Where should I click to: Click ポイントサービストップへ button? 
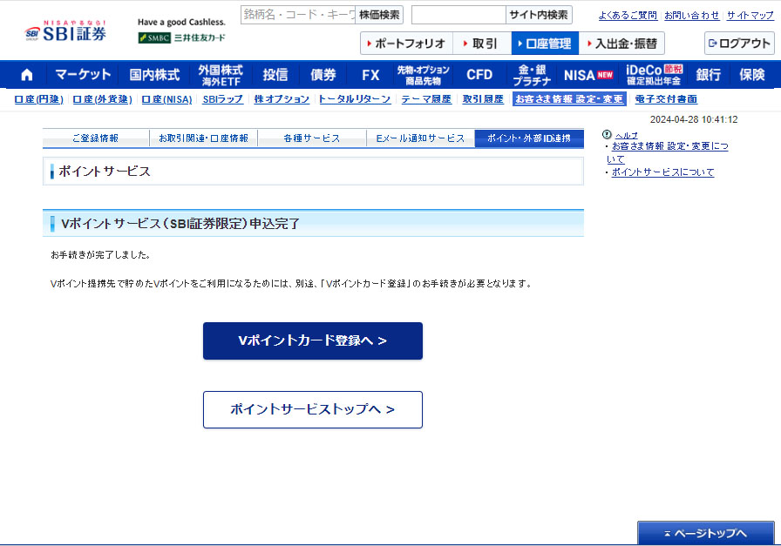click(312, 409)
